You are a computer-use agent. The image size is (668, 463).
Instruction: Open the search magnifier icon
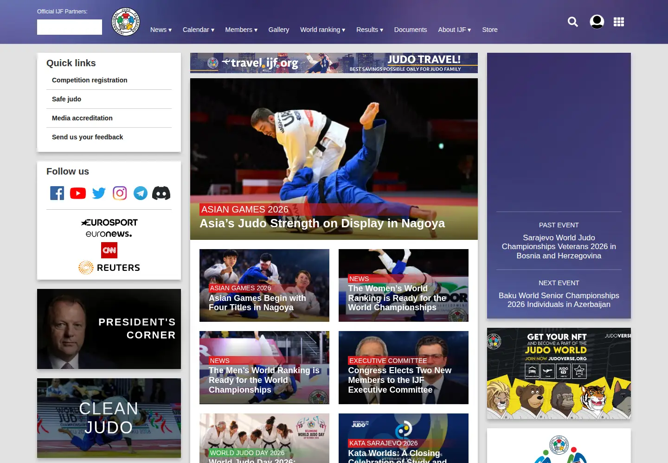tap(573, 22)
